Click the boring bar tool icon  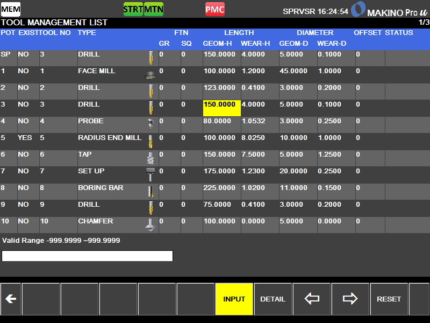pyautogui.click(x=150, y=192)
